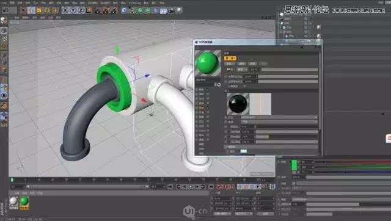Click the Camera icon in the top toolbar
Screen dimensions: 391x221
tap(171, 10)
